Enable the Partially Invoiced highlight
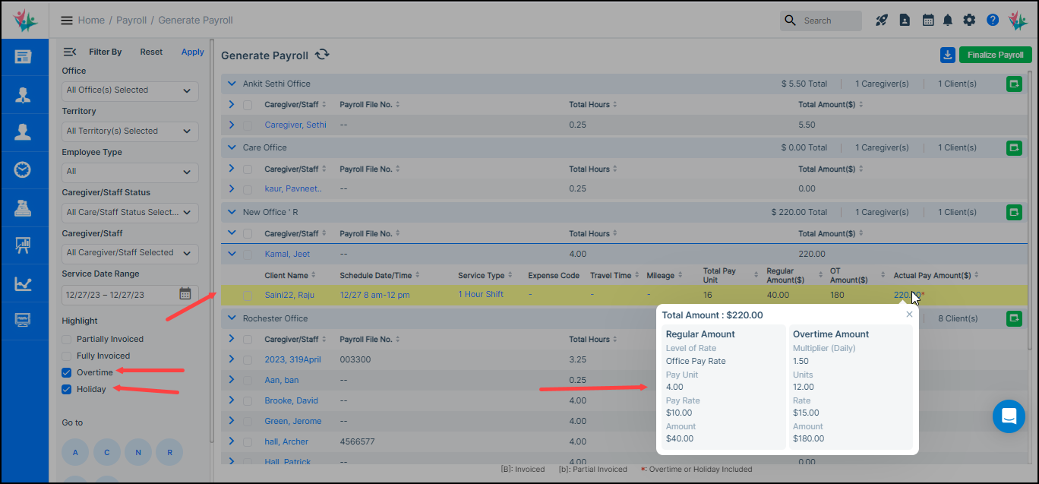This screenshot has width=1039, height=484. coord(65,339)
